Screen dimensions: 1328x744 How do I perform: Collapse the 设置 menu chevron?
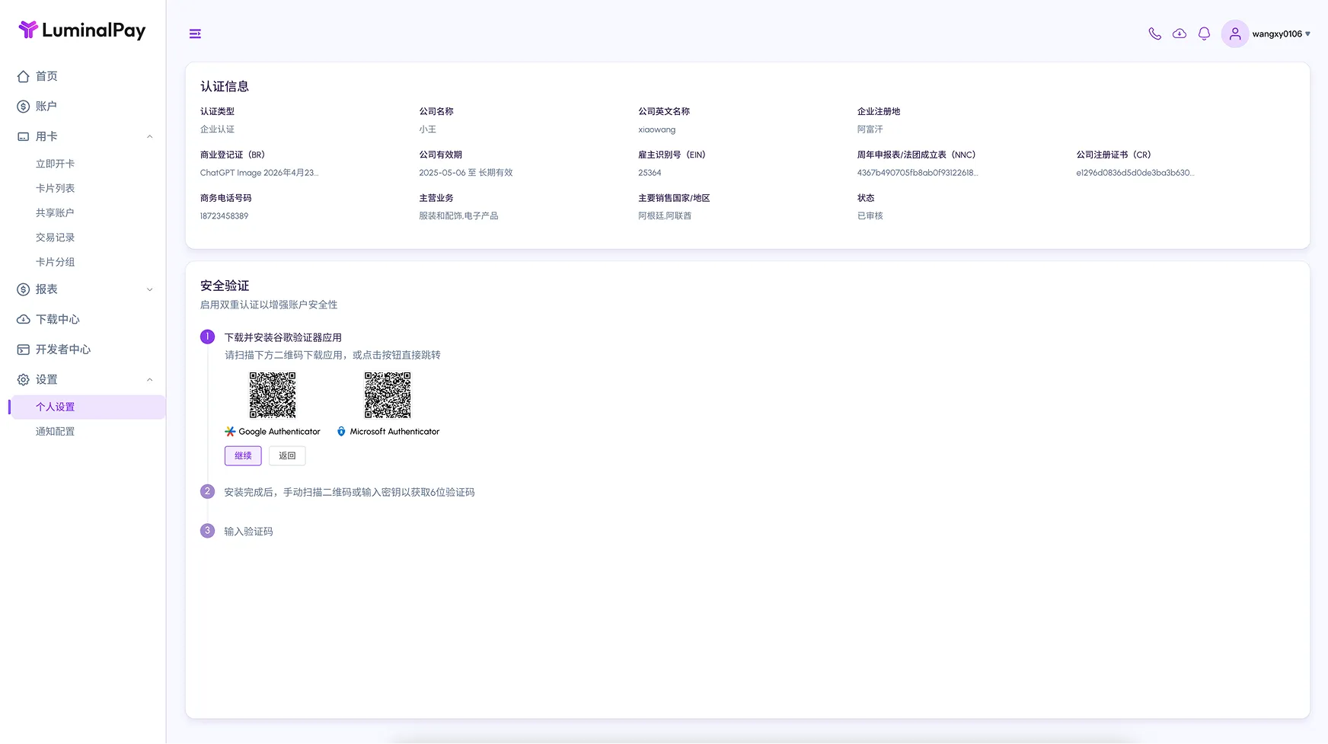pyautogui.click(x=149, y=379)
